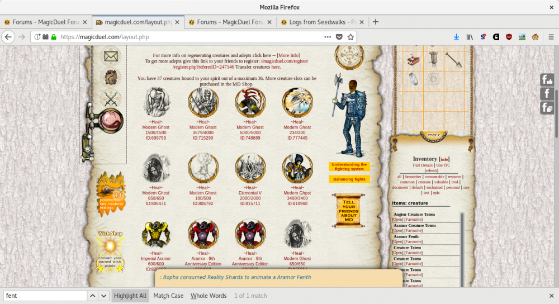Click the site information icon in the URL bar

click(37, 37)
